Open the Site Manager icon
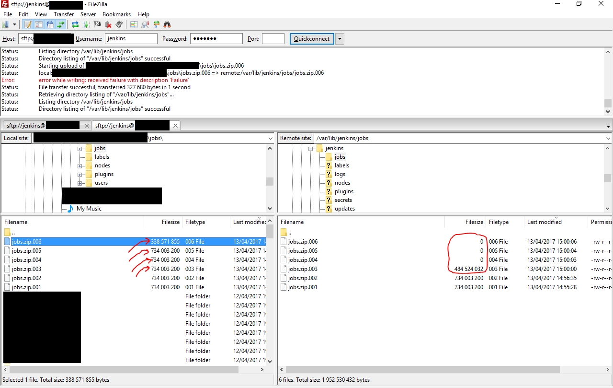 pyautogui.click(x=6, y=24)
